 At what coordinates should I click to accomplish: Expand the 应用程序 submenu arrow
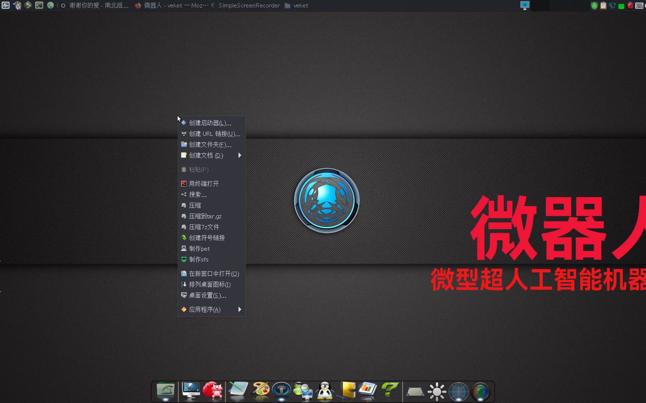tap(240, 309)
